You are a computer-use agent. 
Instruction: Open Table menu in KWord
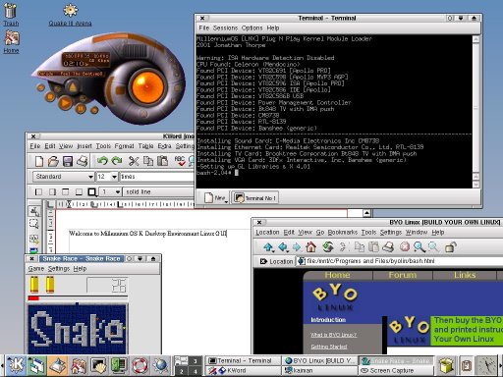coord(145,146)
